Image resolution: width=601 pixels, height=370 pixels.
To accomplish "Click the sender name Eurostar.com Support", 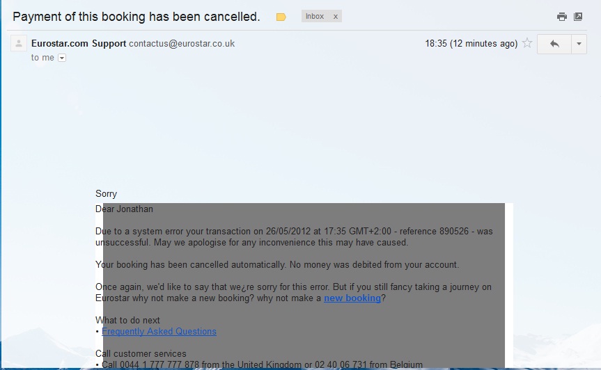I will (79, 43).
